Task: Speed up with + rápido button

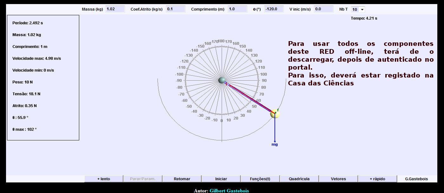Action: pos(377,179)
